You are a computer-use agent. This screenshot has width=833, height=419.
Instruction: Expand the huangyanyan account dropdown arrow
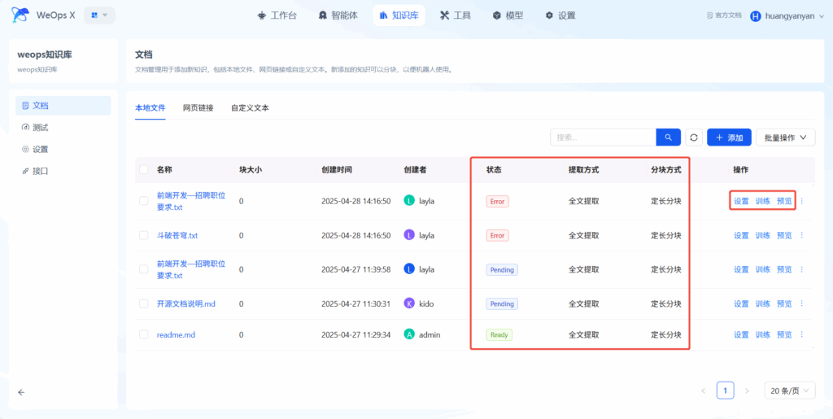(822, 16)
